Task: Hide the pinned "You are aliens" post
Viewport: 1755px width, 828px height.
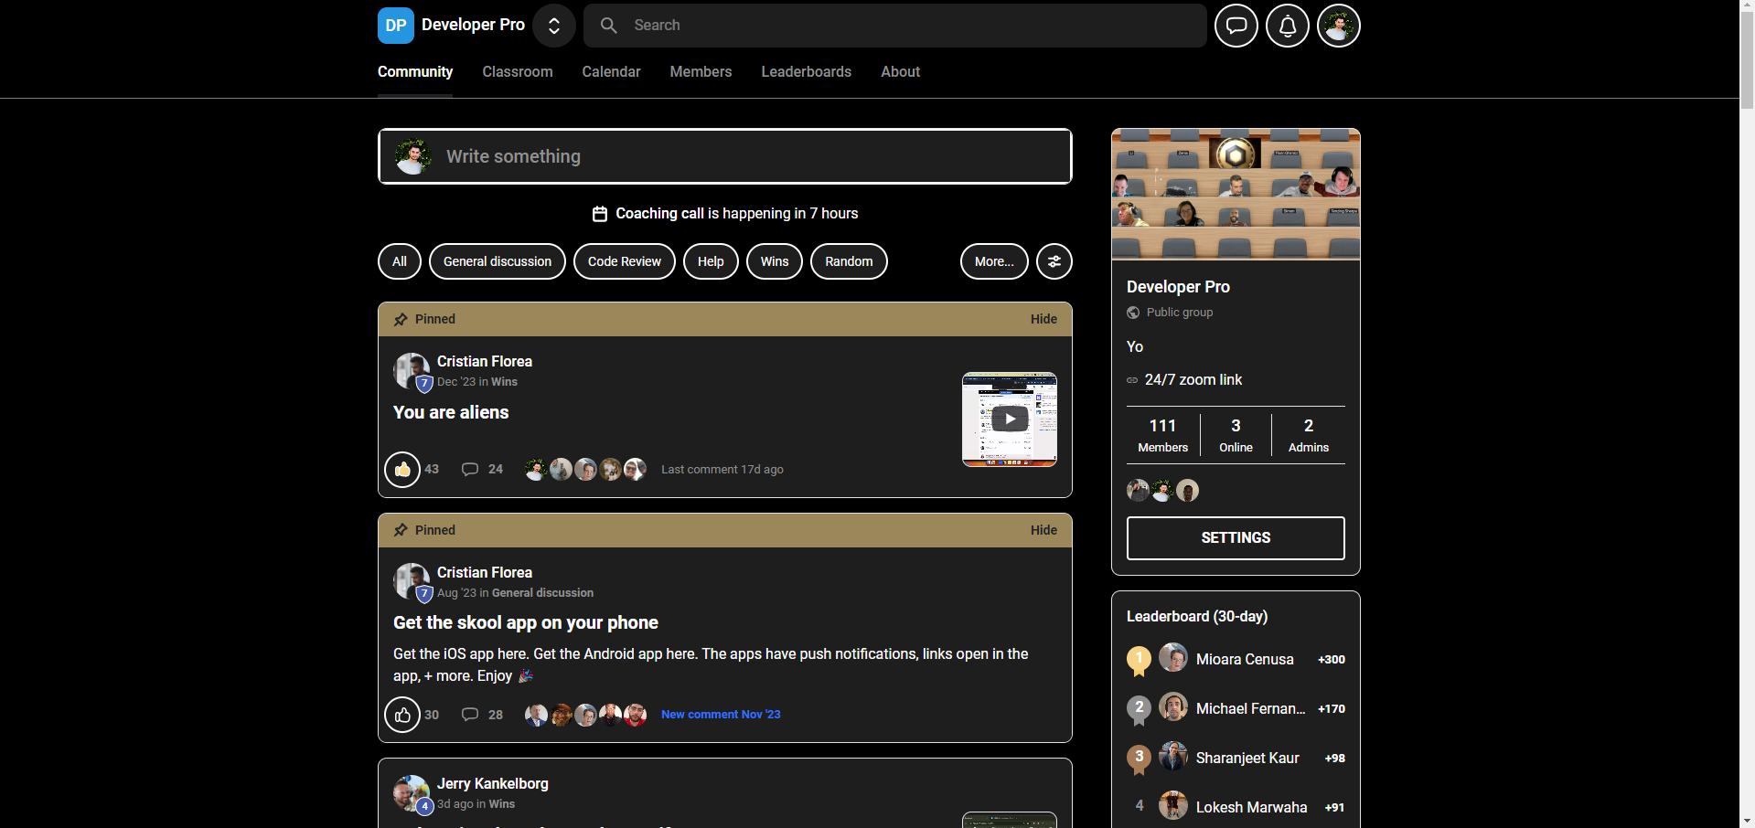Action: coord(1043,319)
